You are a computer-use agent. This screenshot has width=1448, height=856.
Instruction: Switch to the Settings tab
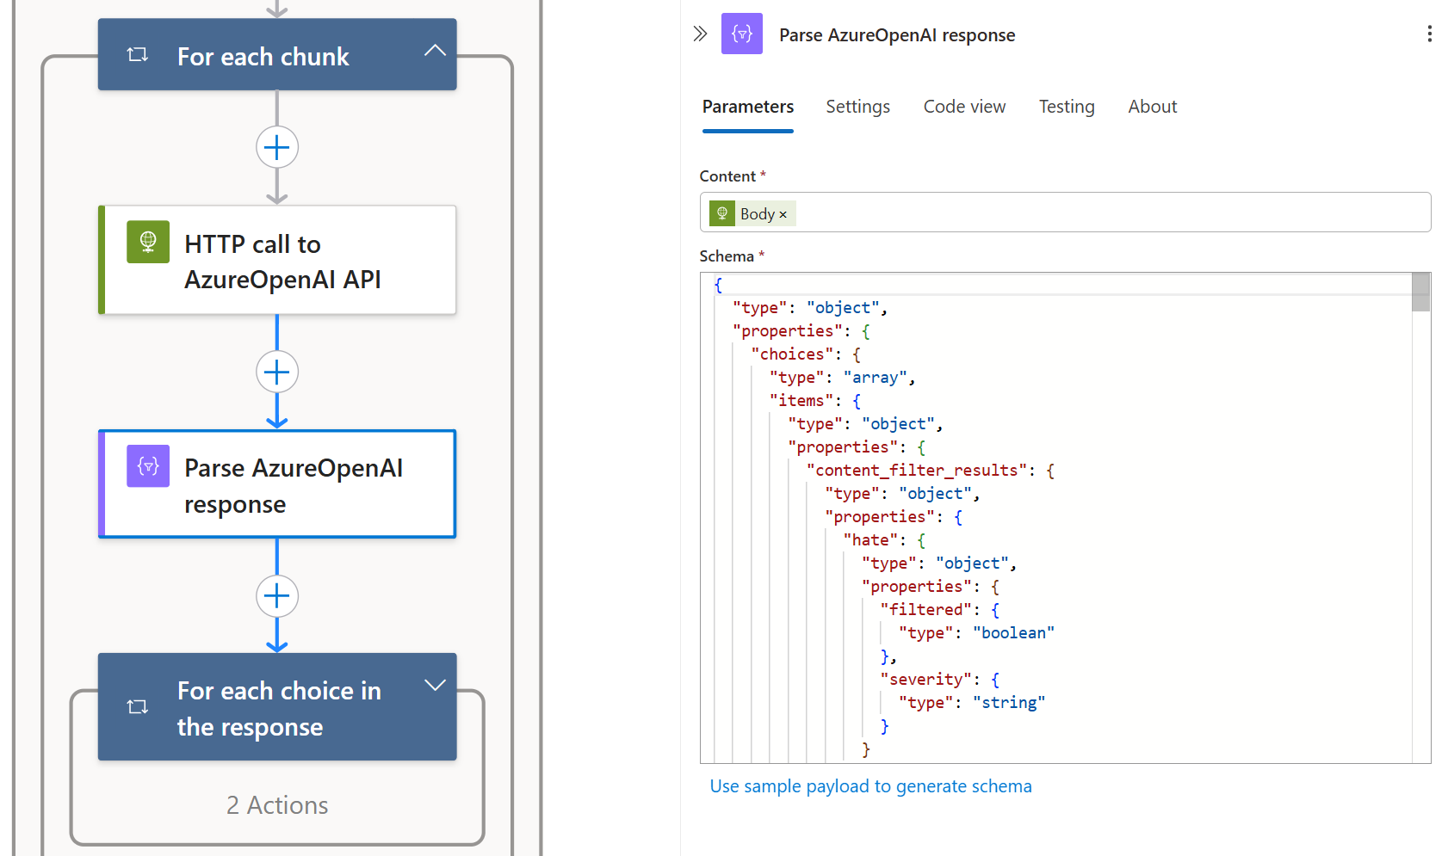tap(857, 107)
